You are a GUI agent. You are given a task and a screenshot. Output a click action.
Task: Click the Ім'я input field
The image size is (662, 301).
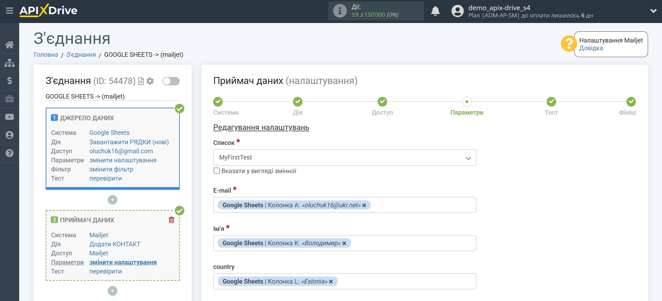(x=345, y=243)
